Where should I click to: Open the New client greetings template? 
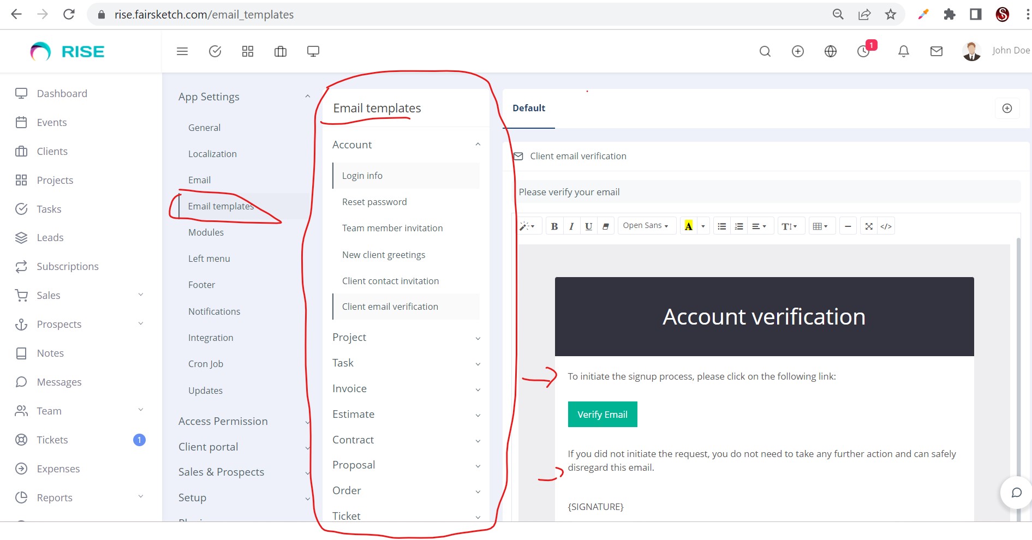pyautogui.click(x=406, y=255)
